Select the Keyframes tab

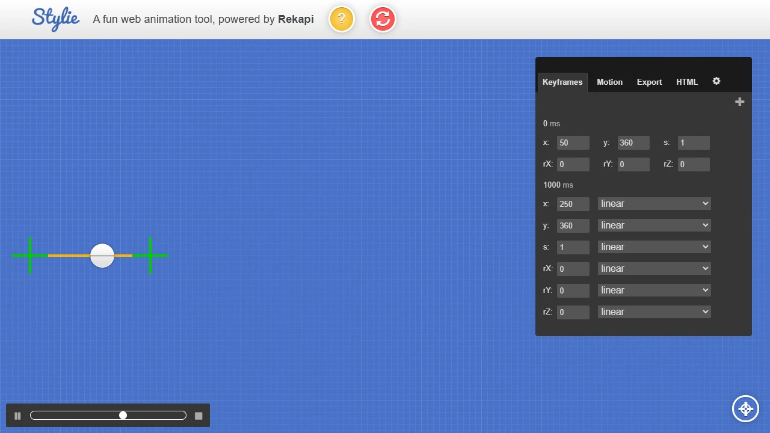pos(562,82)
